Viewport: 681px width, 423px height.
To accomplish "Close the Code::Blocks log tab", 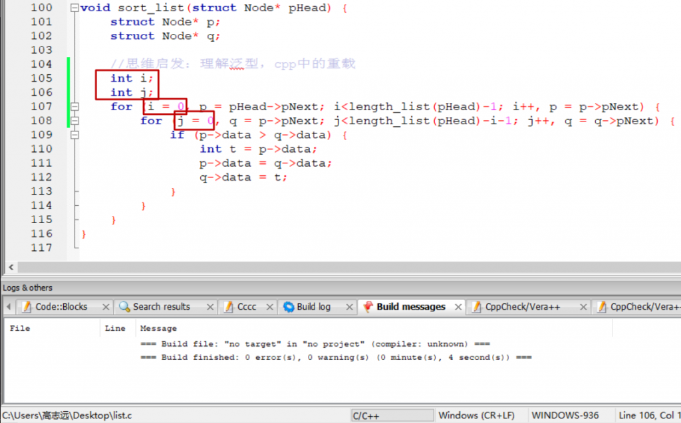I will 104,307.
